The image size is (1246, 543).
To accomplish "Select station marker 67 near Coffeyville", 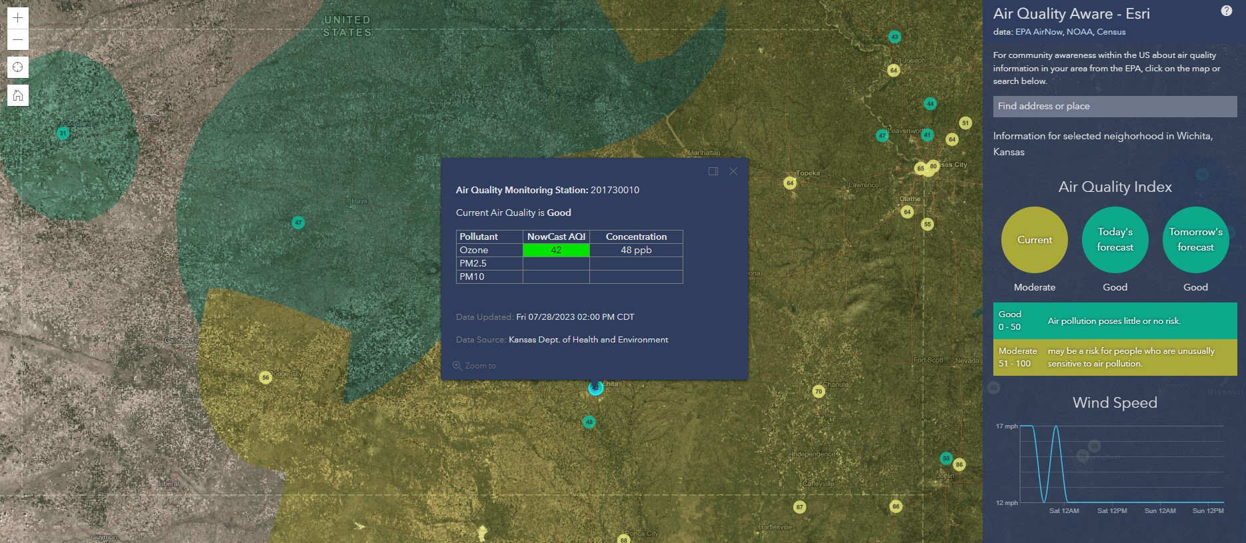I will point(799,507).
